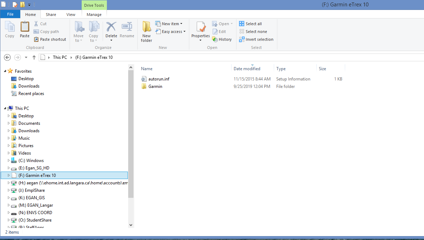
Task: Click the navigation pane scrollbar down arrow
Action: 131,225
